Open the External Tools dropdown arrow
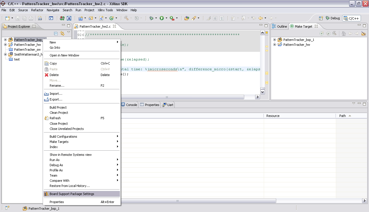 pyautogui.click(x=177, y=18)
